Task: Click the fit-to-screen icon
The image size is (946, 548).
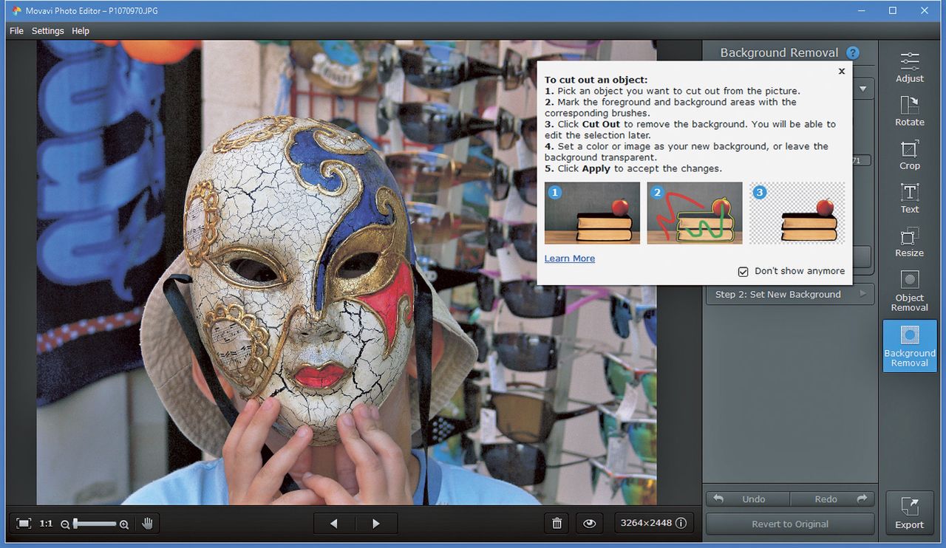Action: [24, 524]
